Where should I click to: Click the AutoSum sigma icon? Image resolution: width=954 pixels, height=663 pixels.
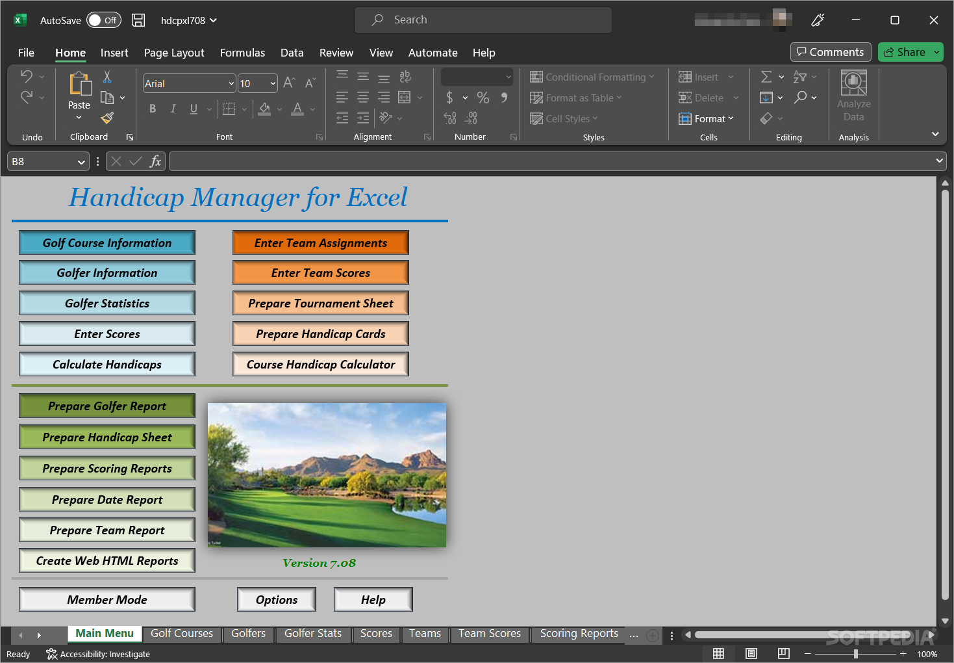tap(766, 77)
